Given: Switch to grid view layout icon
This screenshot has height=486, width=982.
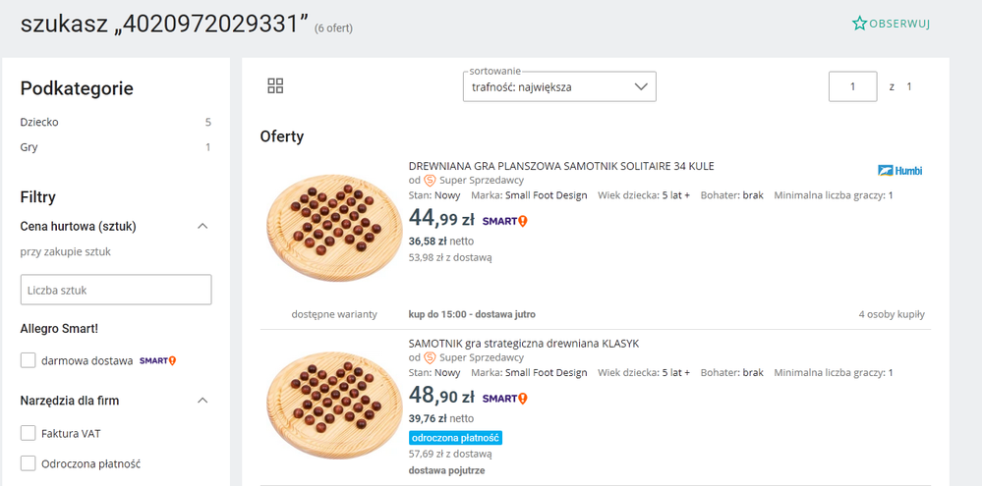Looking at the screenshot, I should [275, 86].
